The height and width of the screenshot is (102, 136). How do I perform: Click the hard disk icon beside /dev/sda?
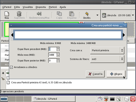[104, 15]
